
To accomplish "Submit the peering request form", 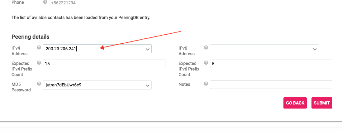I will [x=322, y=103].
